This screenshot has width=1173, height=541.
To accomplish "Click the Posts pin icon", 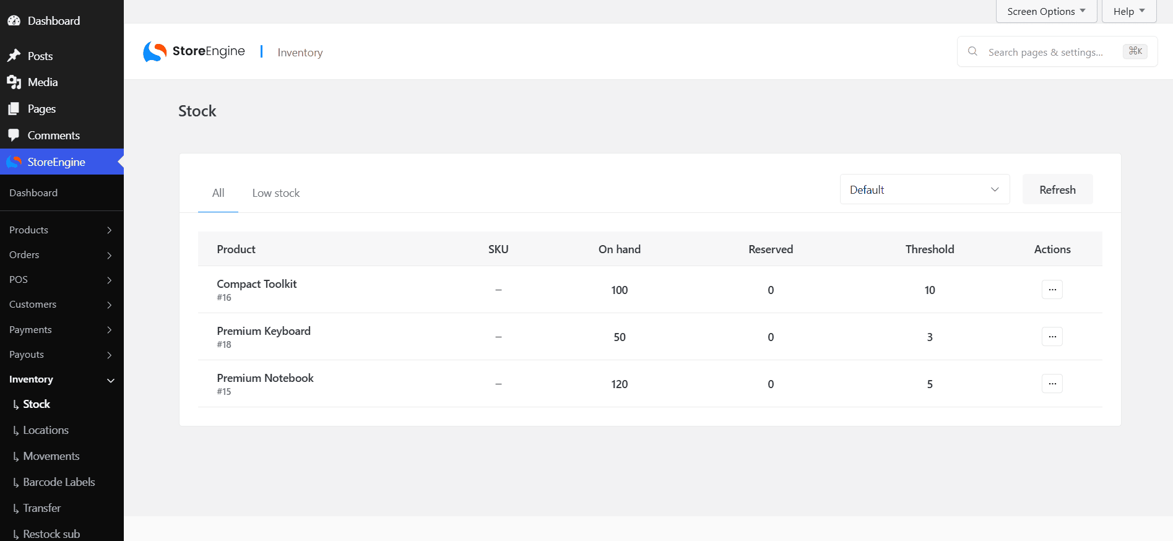I will [x=14, y=56].
